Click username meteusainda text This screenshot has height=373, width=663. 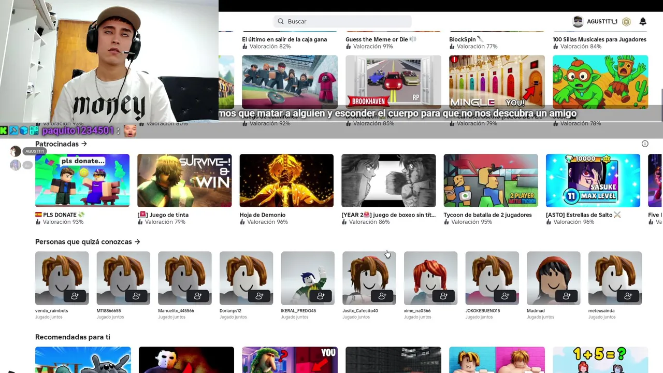click(601, 311)
